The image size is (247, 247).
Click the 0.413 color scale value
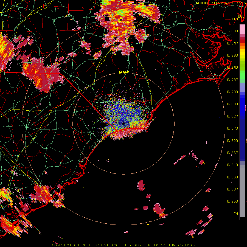coord(232,165)
